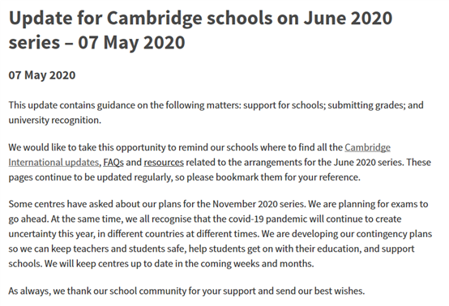Screen dimensions: 449x306
Task: Click the closing line 'As always, we thank'
Action: pos(186,291)
